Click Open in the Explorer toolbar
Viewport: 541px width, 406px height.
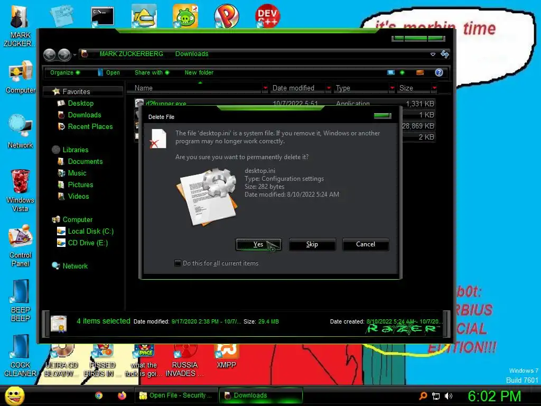(109, 72)
